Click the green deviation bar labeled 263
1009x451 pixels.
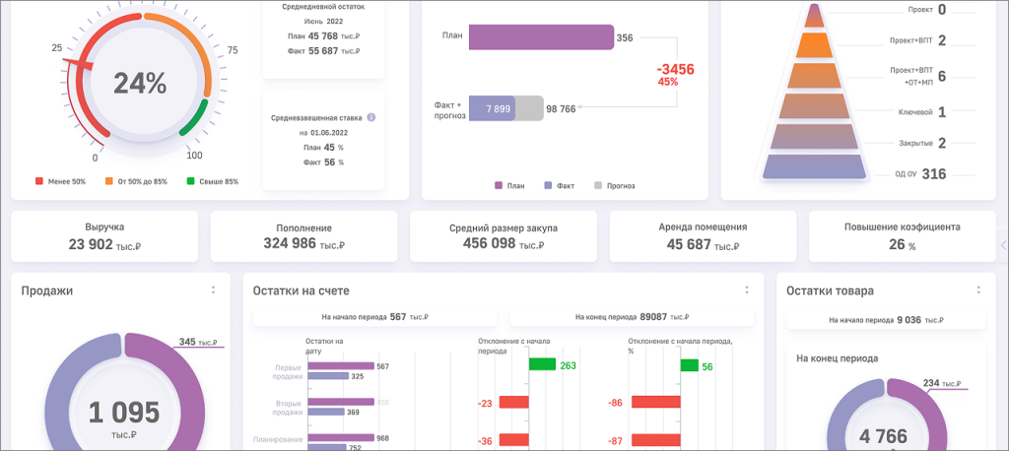(x=542, y=364)
